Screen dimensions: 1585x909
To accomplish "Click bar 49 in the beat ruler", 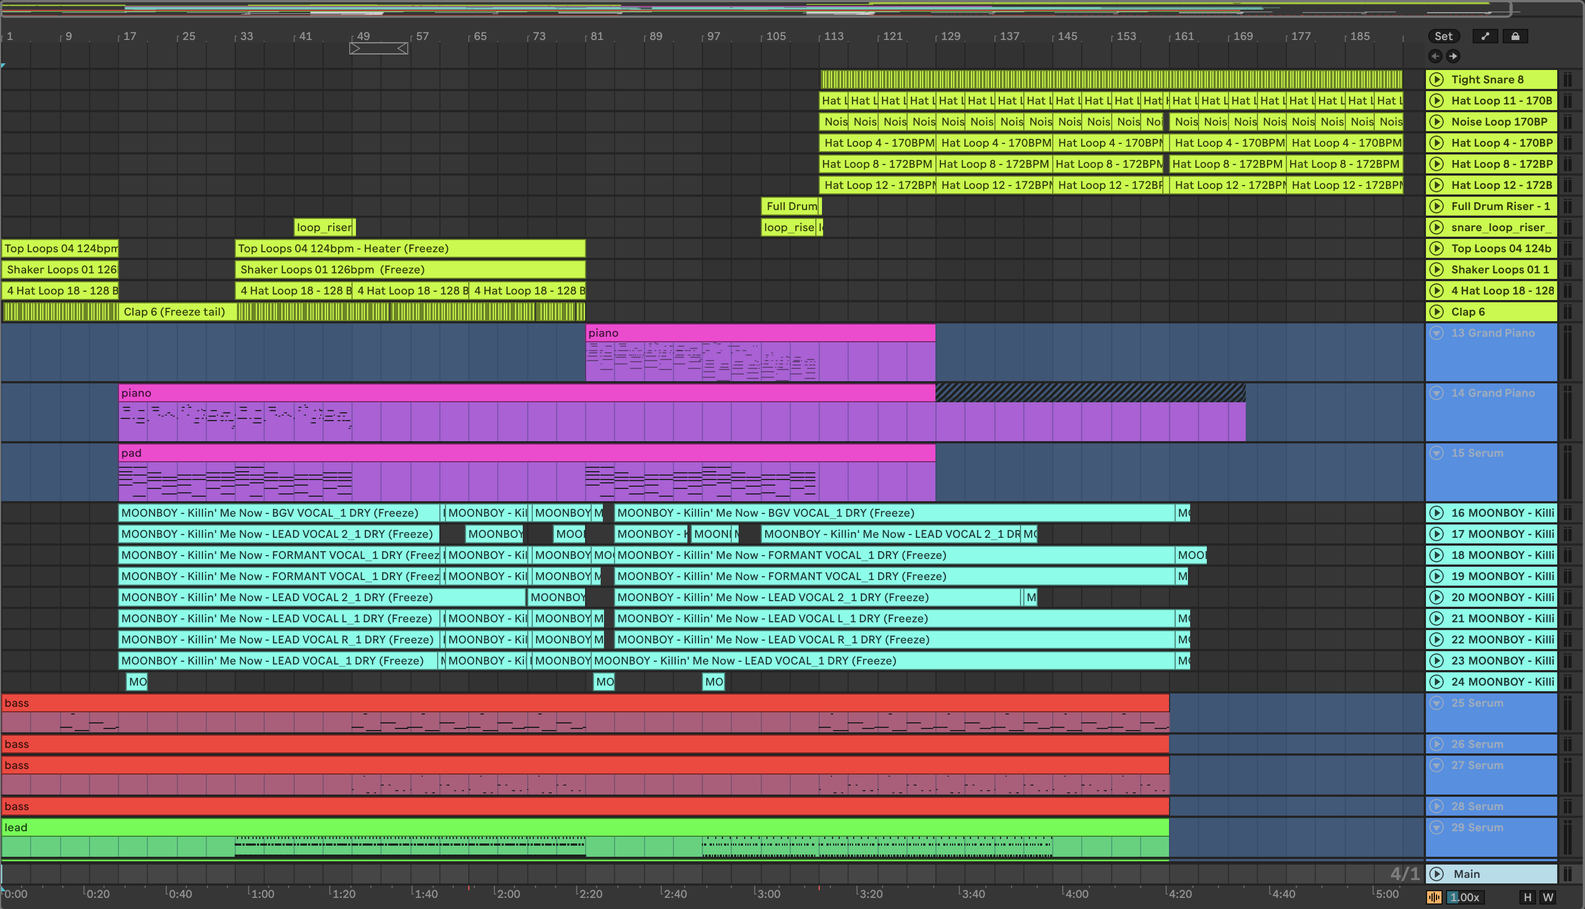I will tap(363, 36).
